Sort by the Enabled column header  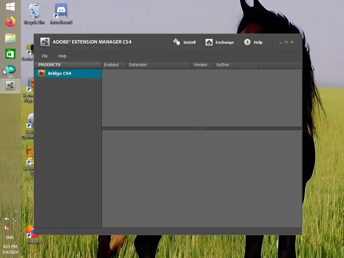[x=114, y=65]
